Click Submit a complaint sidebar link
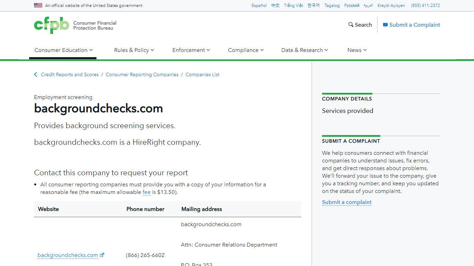474x266 pixels. tap(347, 202)
